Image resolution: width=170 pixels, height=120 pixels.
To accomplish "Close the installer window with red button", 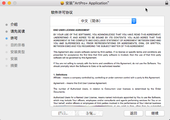I will tap(4, 3).
